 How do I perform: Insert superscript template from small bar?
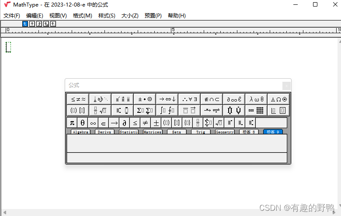(x=229, y=123)
